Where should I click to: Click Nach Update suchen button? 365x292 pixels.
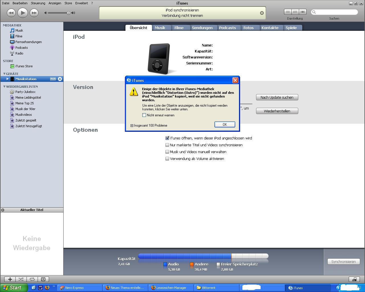(x=277, y=97)
